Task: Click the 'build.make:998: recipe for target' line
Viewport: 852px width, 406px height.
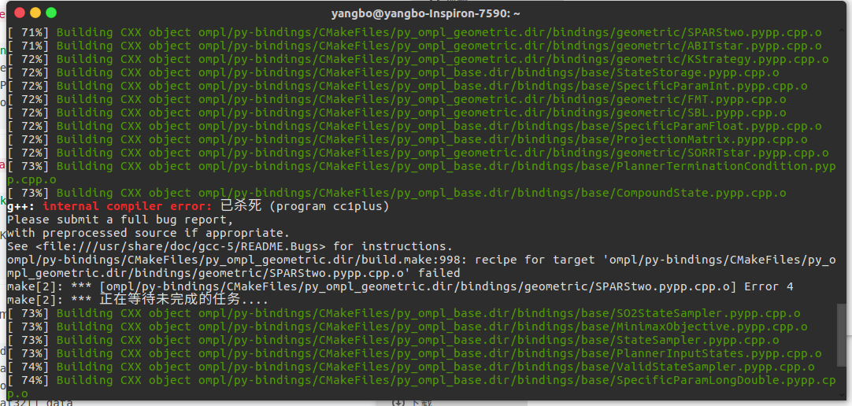Action: click(x=421, y=267)
